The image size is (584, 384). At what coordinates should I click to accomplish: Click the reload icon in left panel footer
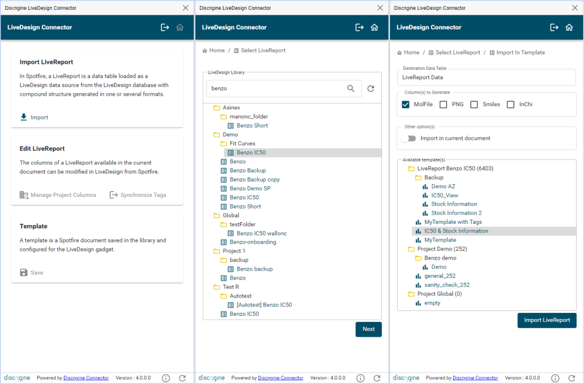[182, 378]
